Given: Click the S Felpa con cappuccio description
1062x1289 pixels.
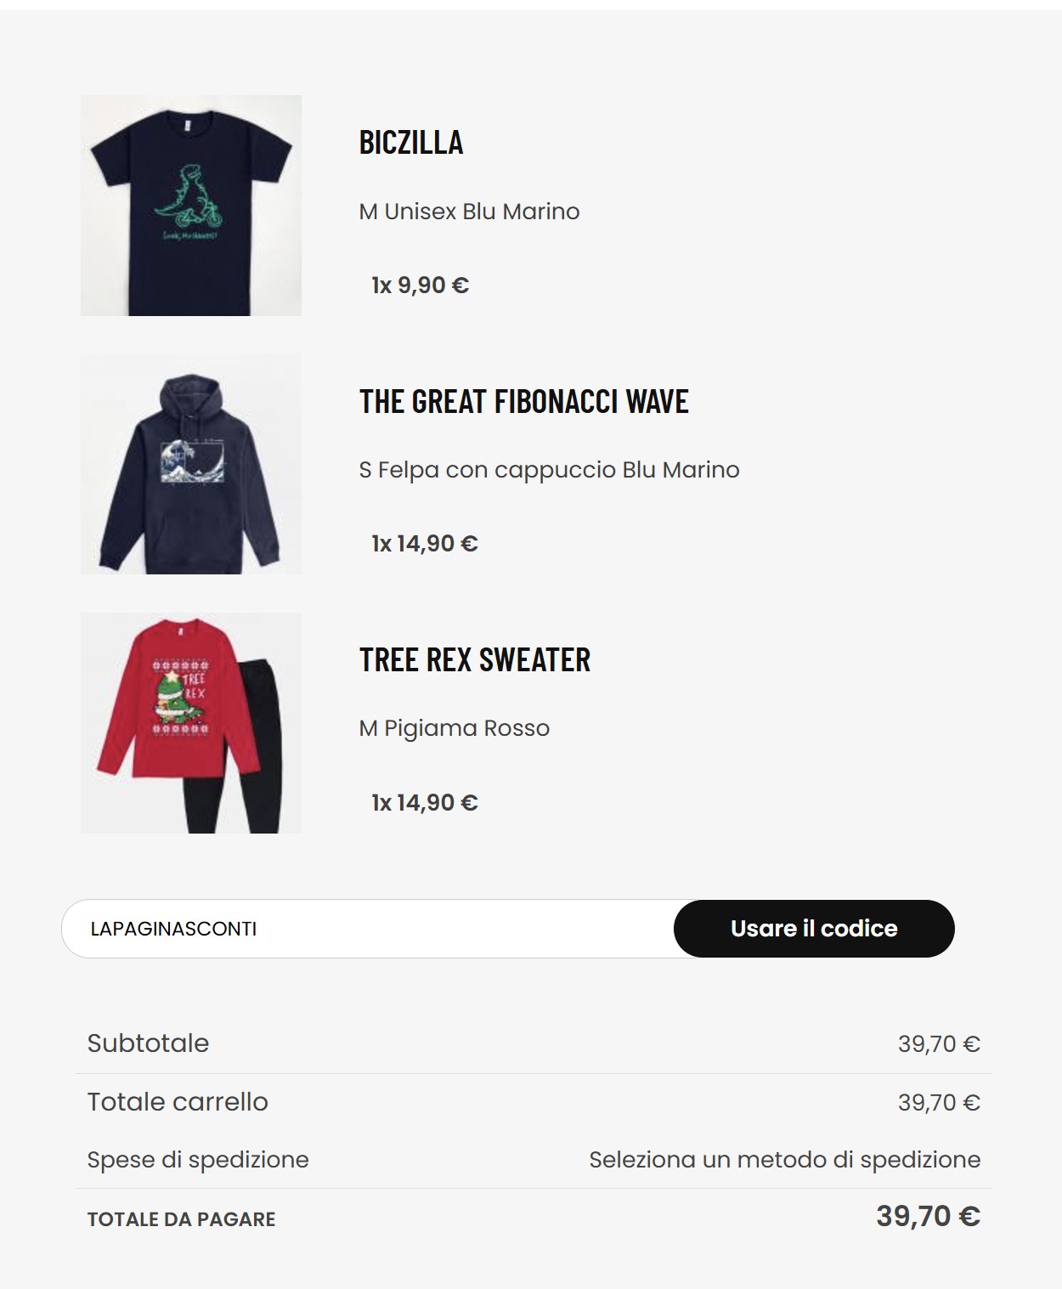Looking at the screenshot, I should [x=549, y=470].
